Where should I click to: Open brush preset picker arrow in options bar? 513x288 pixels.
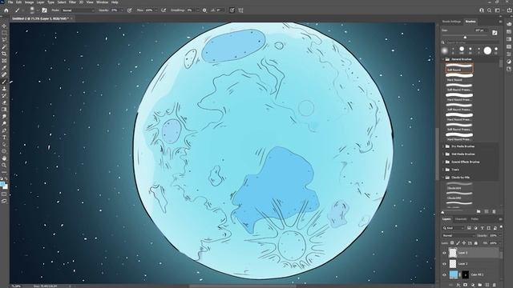pos(38,10)
